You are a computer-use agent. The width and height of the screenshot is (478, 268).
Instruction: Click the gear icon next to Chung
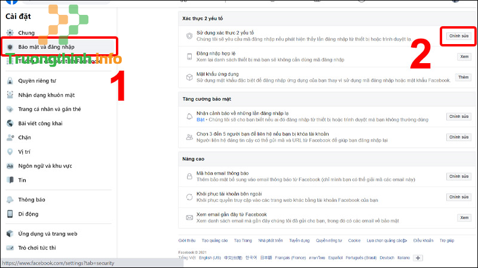click(x=10, y=33)
